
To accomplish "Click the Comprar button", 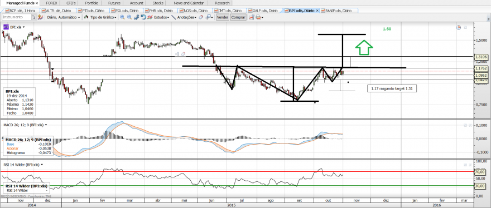I will tap(238, 17).
